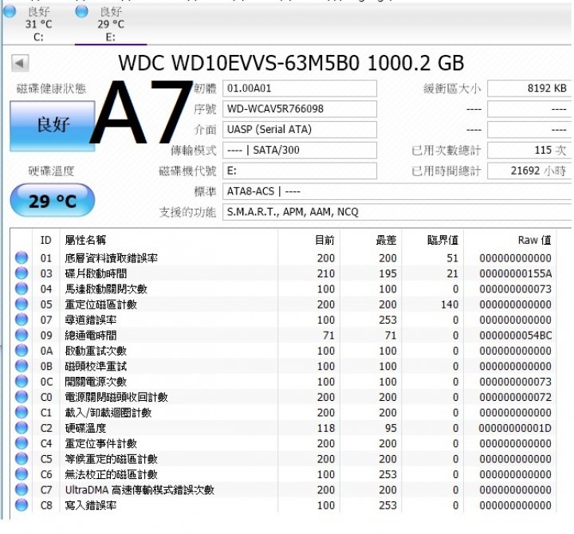Click status orb for attribute 04
This screenshot has height=534, width=574.
coord(22,289)
